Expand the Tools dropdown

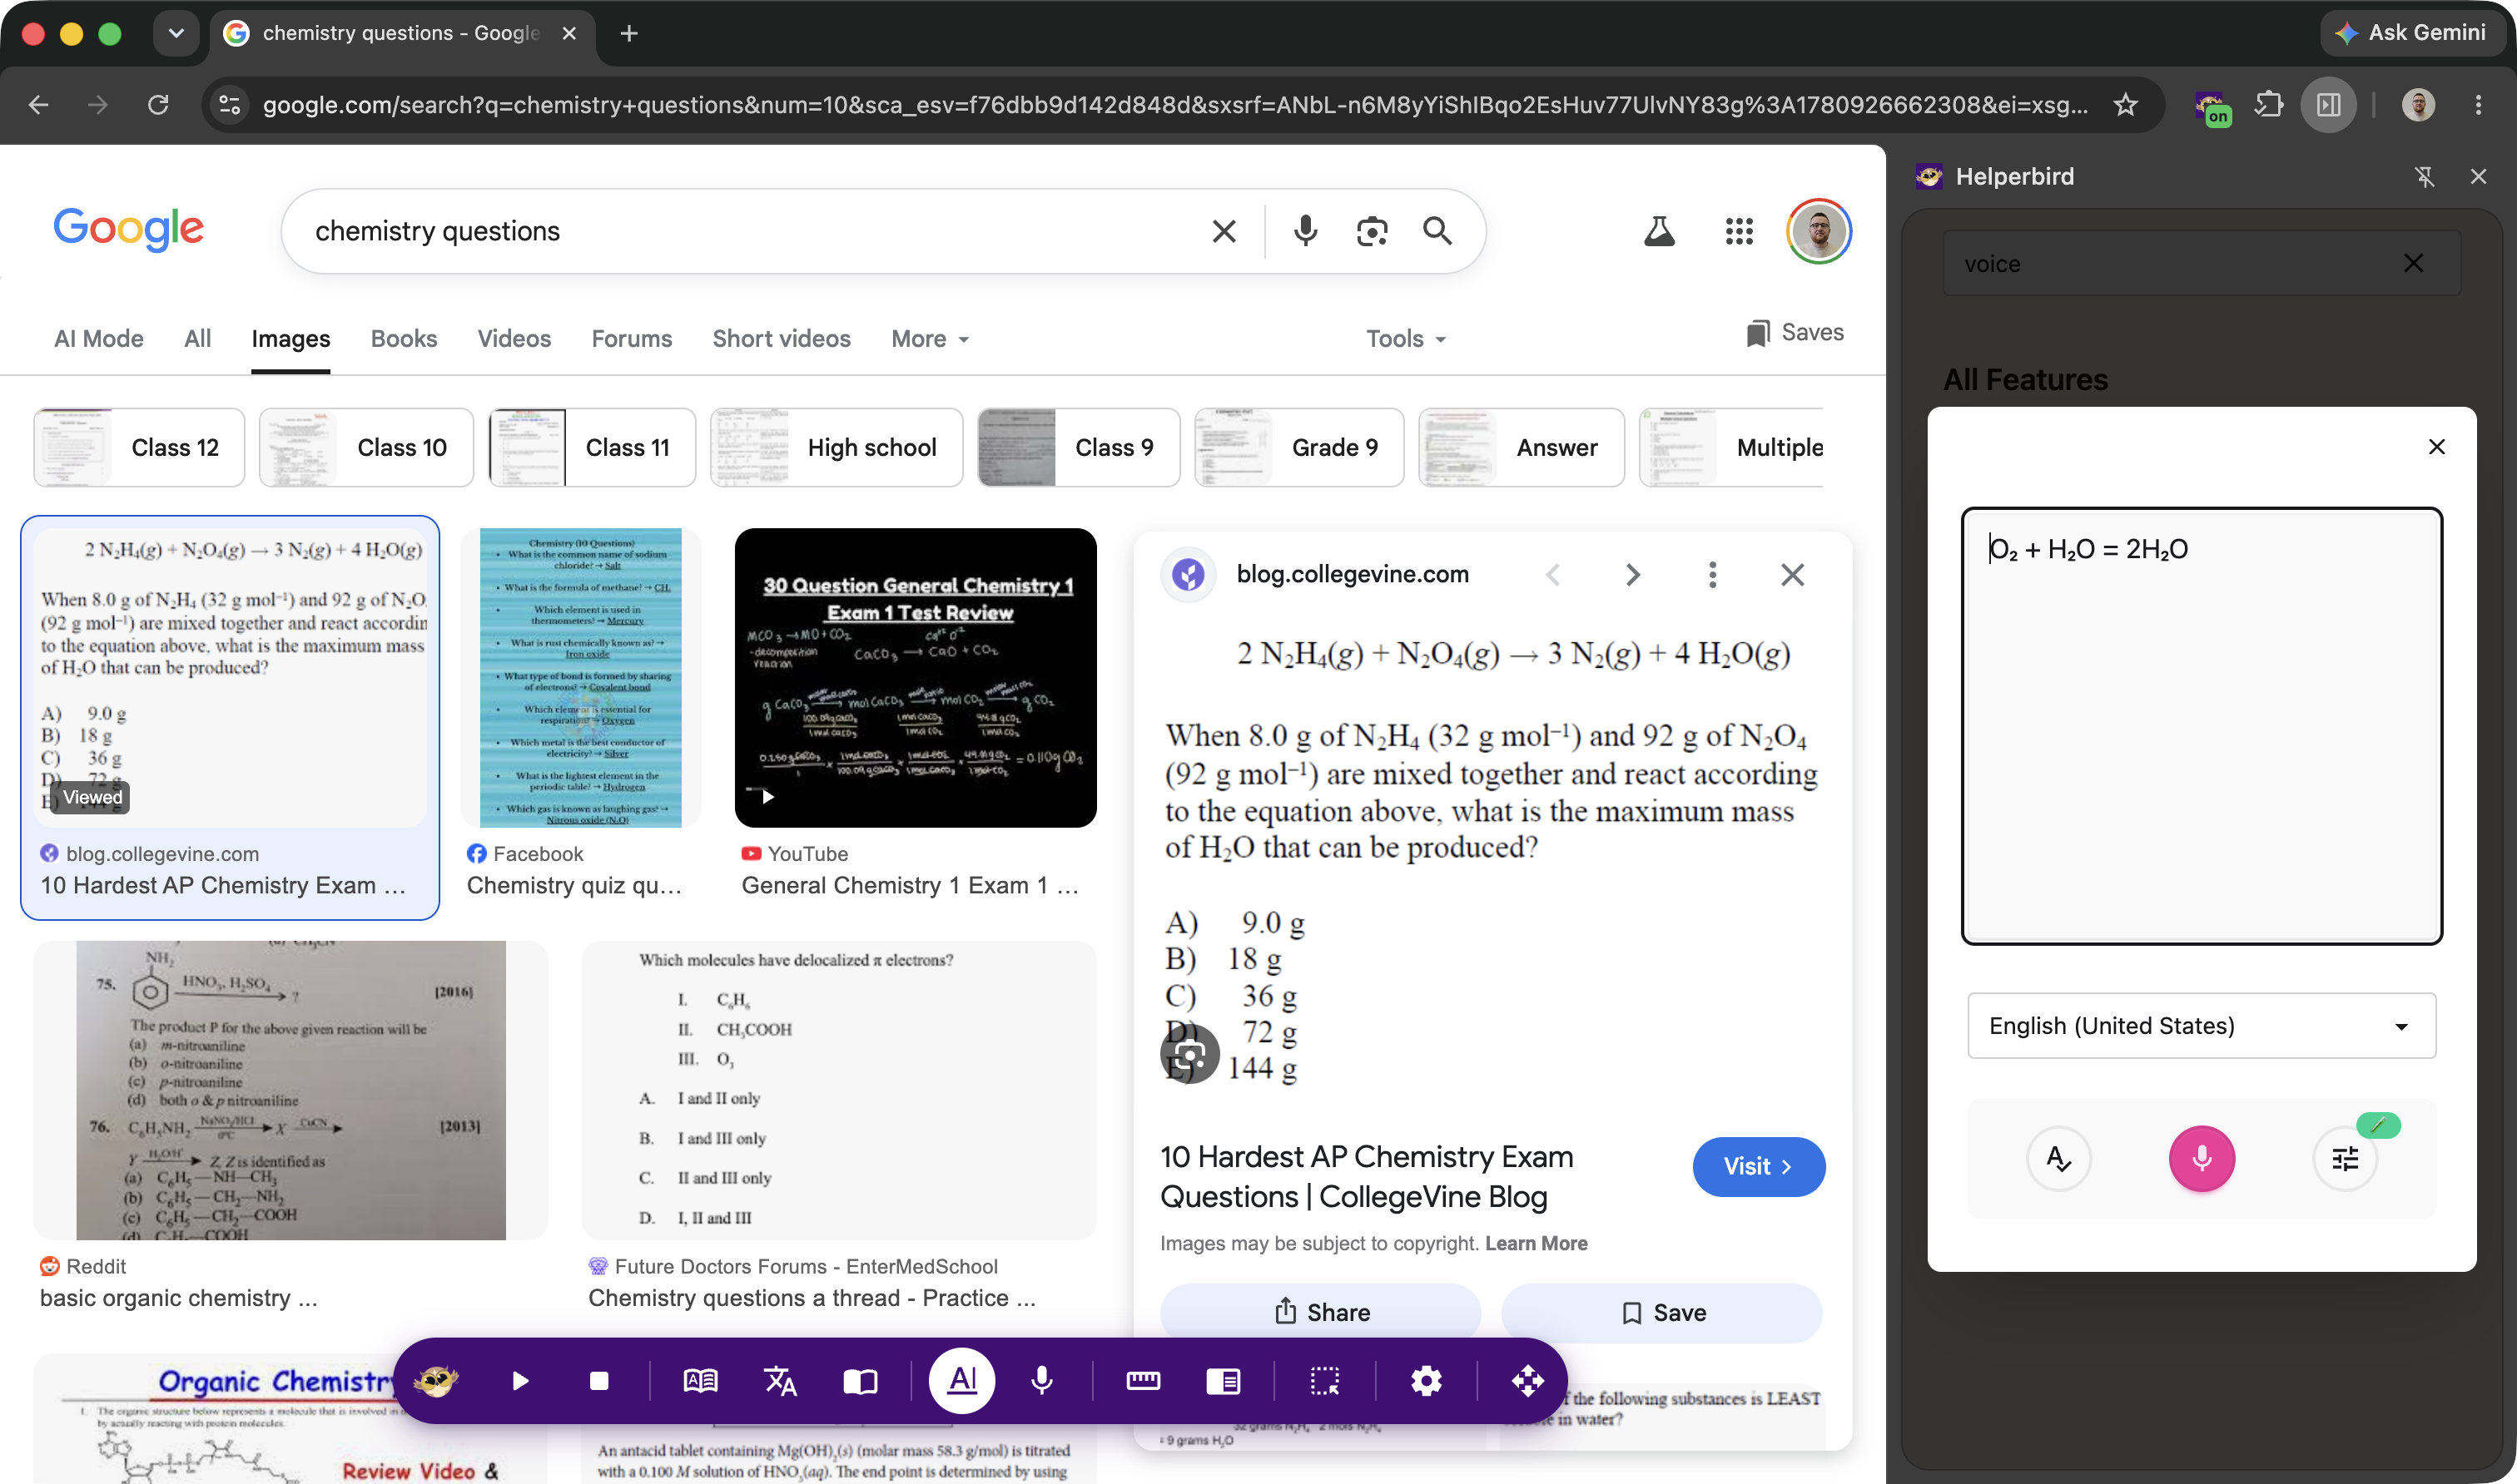[1406, 339]
